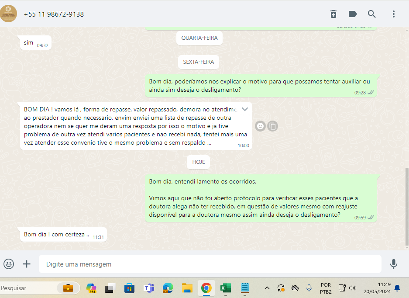Image resolution: width=409 pixels, height=298 pixels.
Task: Open clock showing 11:49 20/05/2024
Action: (x=377, y=288)
